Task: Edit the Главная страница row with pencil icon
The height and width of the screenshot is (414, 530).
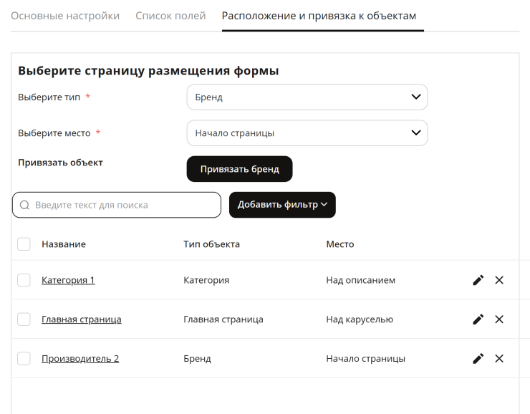Action: (478, 319)
